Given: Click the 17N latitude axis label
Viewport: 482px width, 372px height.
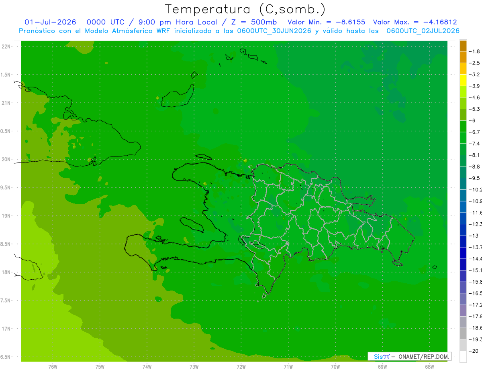Looking at the screenshot, I should pos(6,329).
